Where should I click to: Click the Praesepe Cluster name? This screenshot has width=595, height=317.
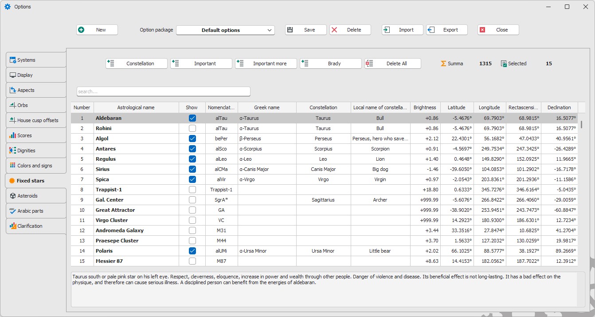[x=117, y=241]
